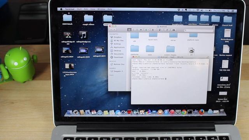The height and width of the screenshot is (140, 249).
Task: Select the jar file in Finder
Action: [191, 51]
